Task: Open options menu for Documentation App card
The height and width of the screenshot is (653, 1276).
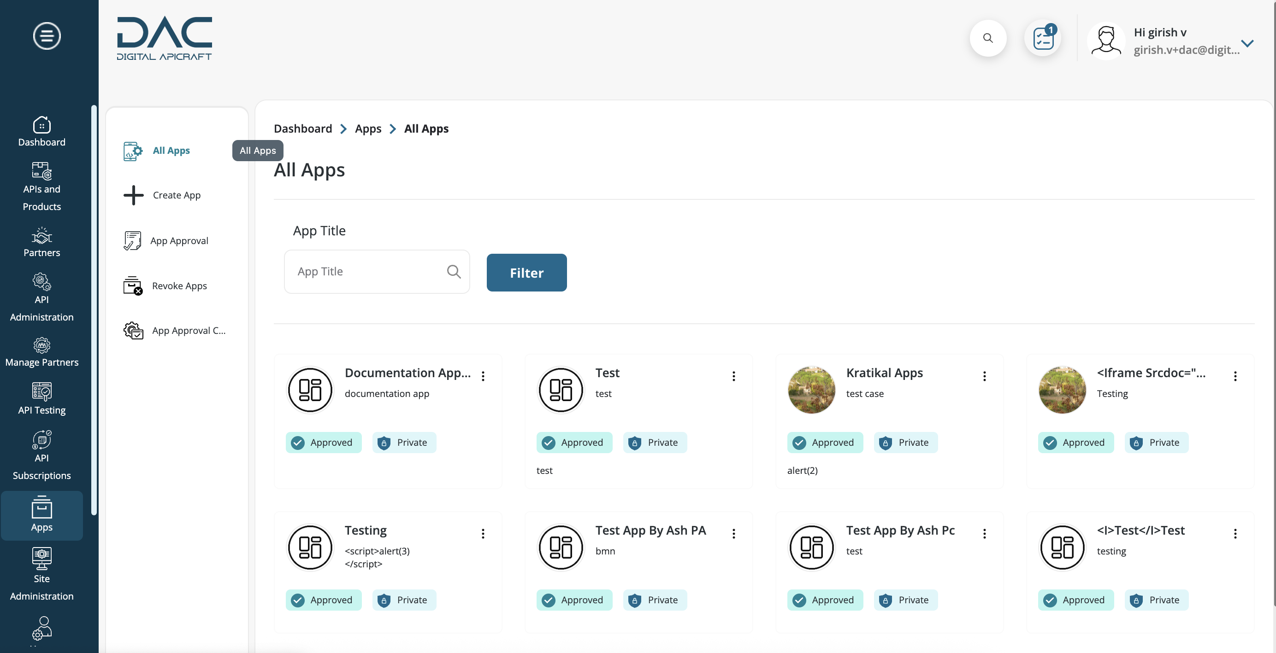Action: click(483, 375)
